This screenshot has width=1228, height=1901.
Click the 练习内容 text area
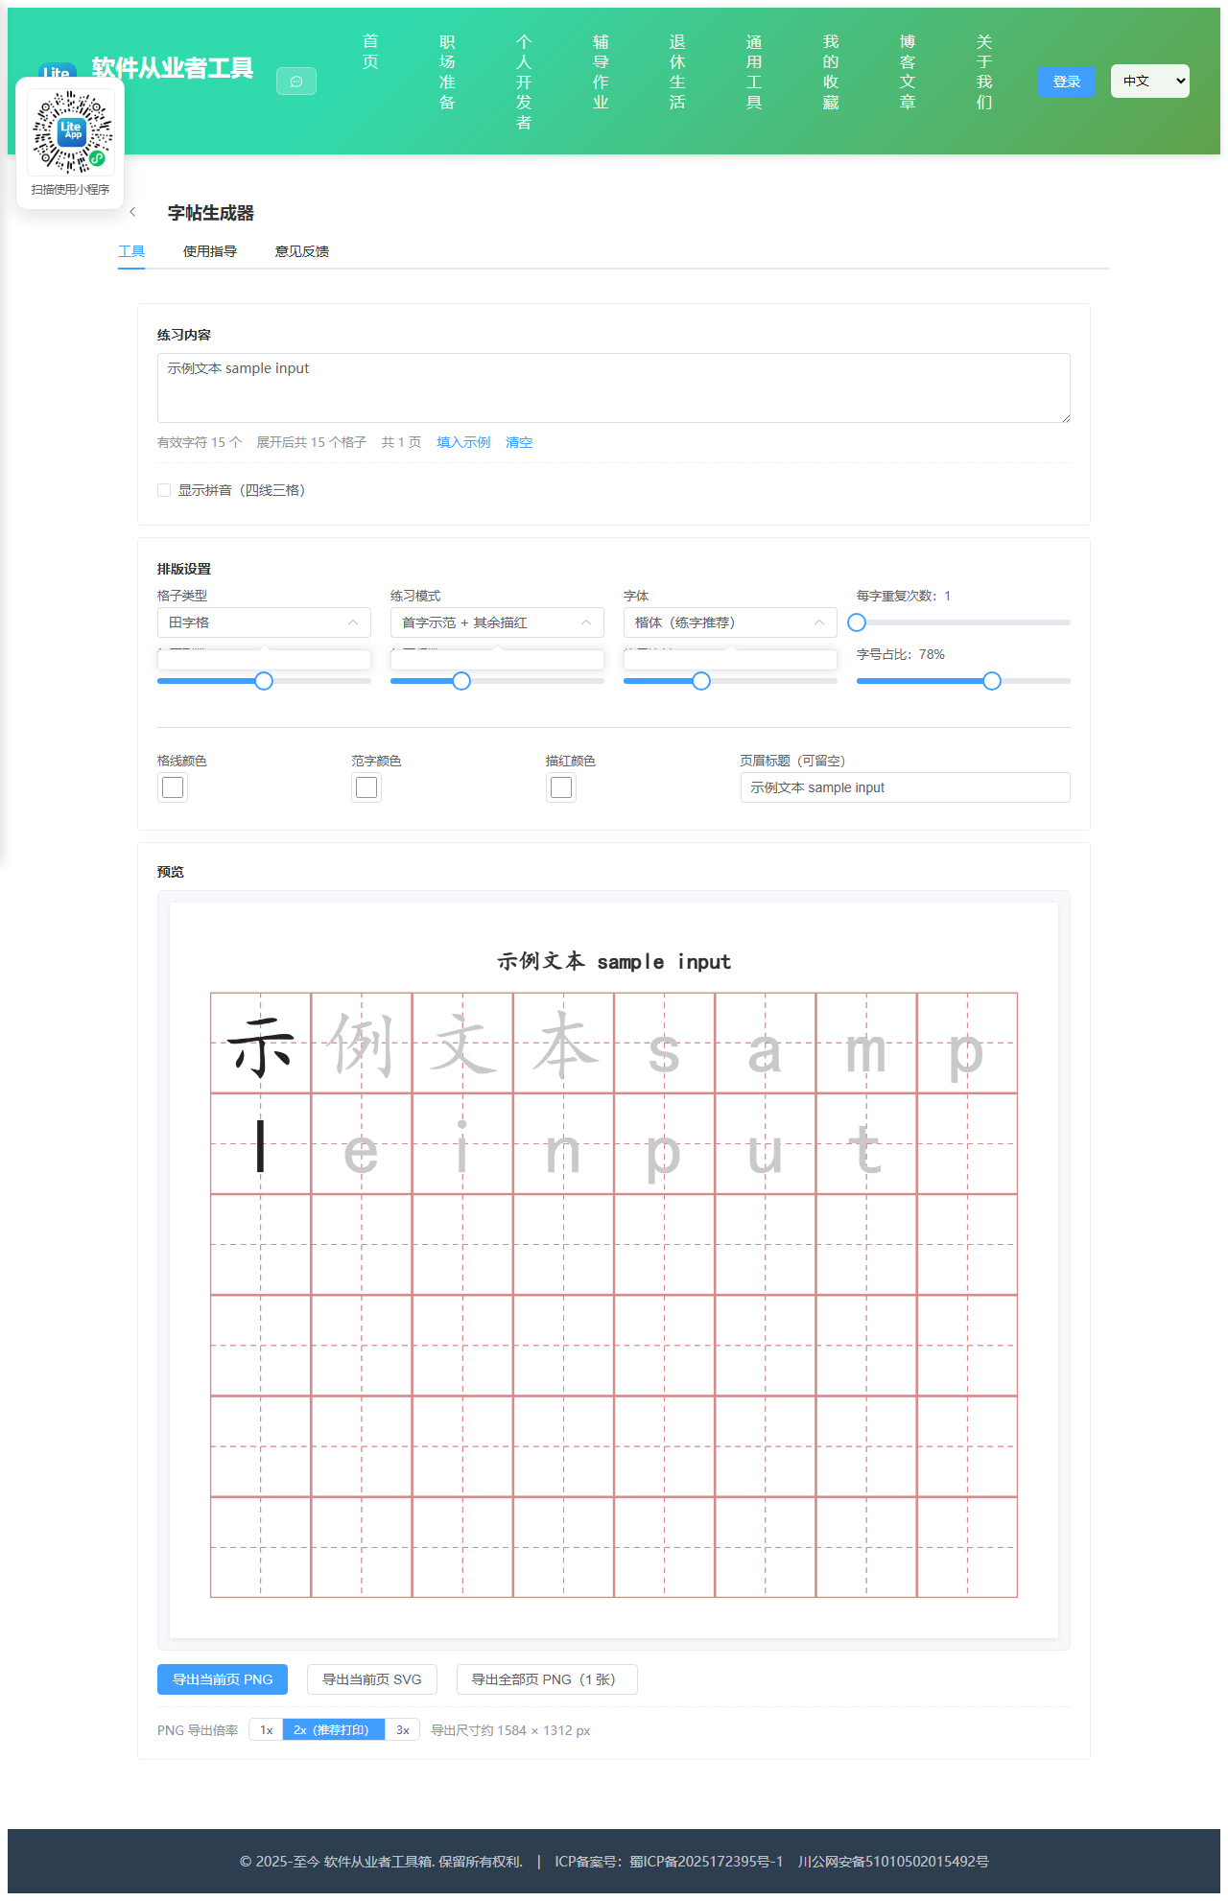[x=614, y=387]
